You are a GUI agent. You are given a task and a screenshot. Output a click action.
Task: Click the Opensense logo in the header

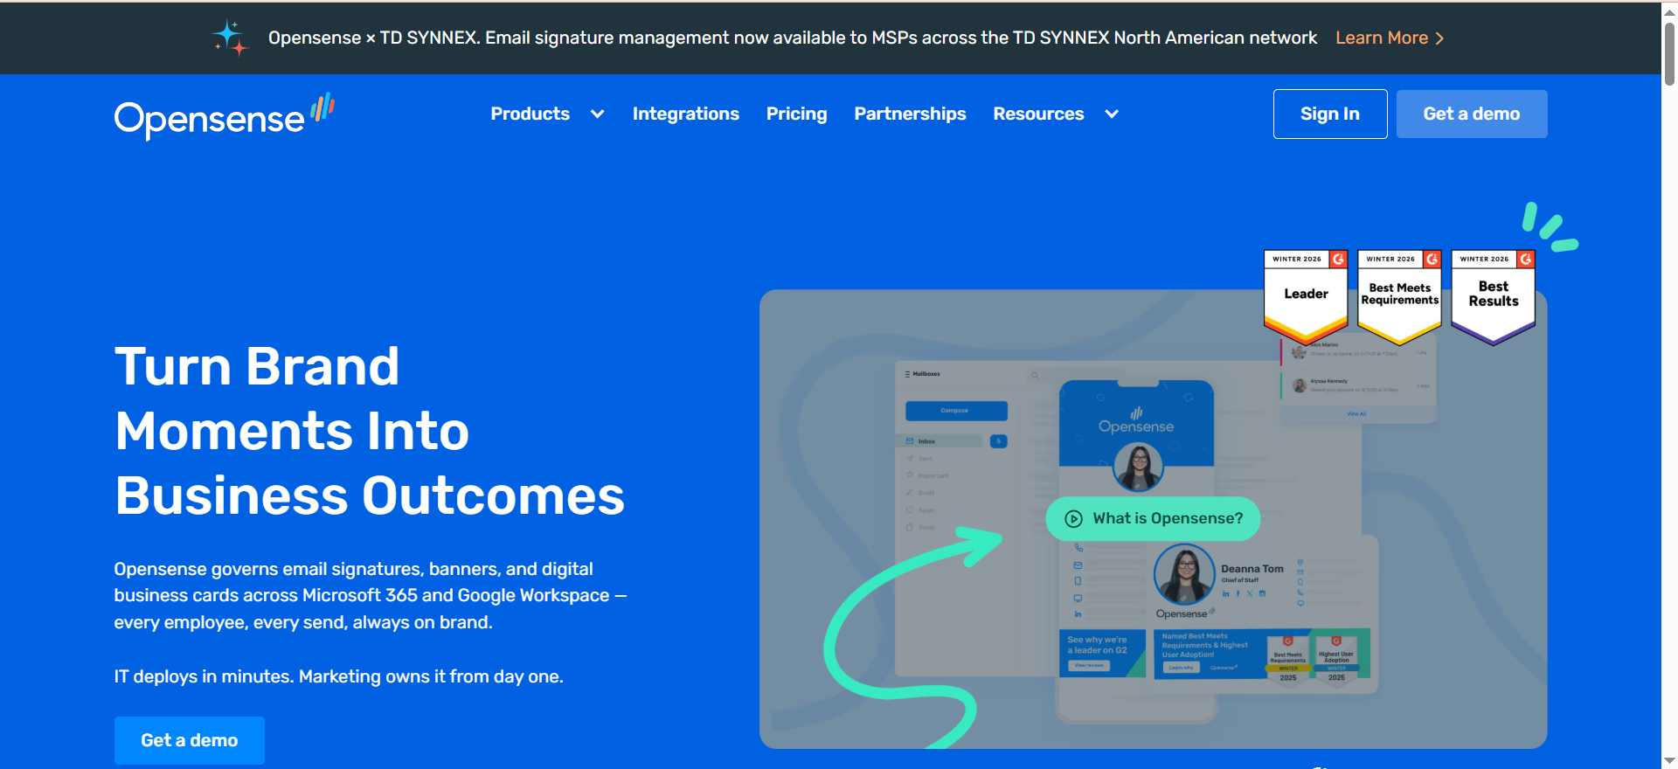225,116
